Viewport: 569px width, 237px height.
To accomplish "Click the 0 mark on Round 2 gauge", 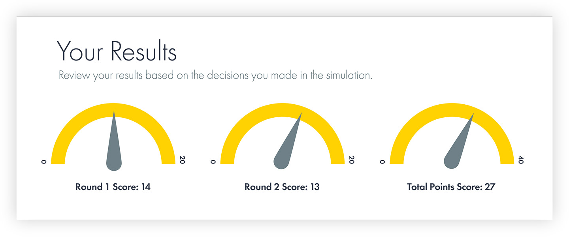I will pos(213,162).
